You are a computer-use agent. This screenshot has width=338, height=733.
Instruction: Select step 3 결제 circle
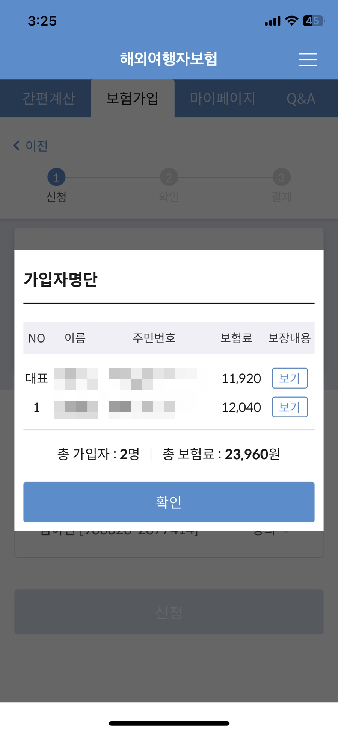(x=282, y=177)
